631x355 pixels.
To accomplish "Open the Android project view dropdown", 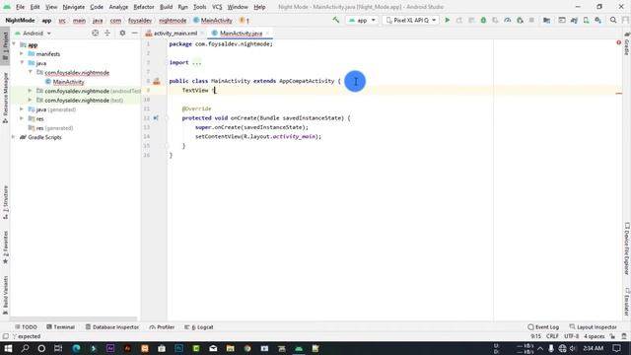I will click(34, 34).
